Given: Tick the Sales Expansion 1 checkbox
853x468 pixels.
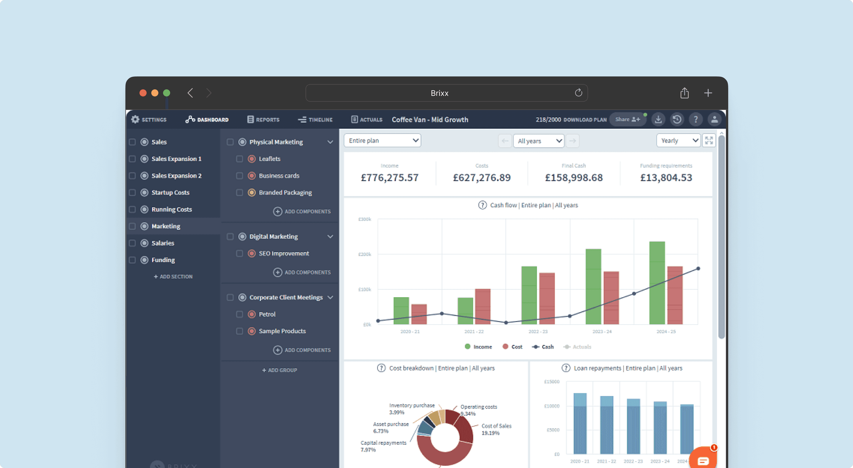Looking at the screenshot, I should [132, 159].
